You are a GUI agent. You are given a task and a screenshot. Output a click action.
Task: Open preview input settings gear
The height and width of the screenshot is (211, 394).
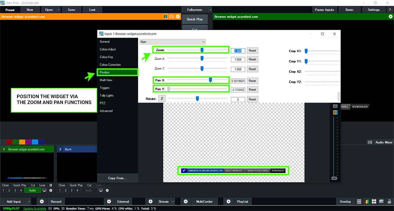pyautogui.click(x=178, y=16)
